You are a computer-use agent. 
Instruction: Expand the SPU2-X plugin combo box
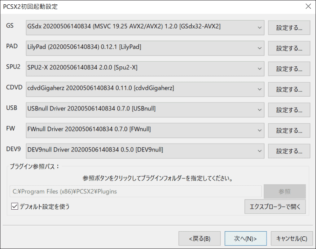tap(145, 69)
